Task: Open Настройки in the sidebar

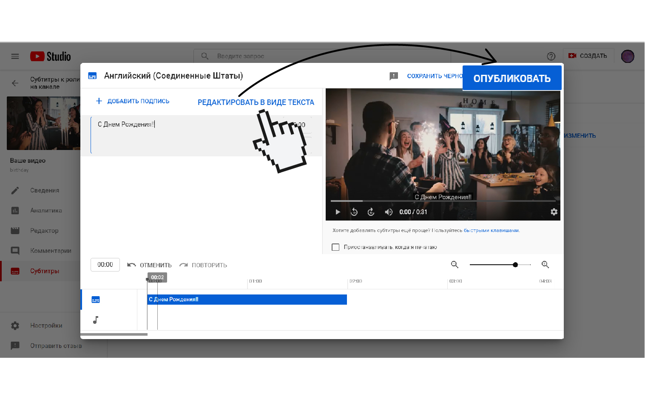Action: [x=46, y=325]
